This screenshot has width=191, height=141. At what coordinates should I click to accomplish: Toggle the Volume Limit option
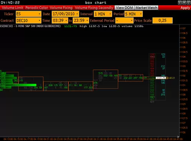pyautogui.click(x=12, y=8)
